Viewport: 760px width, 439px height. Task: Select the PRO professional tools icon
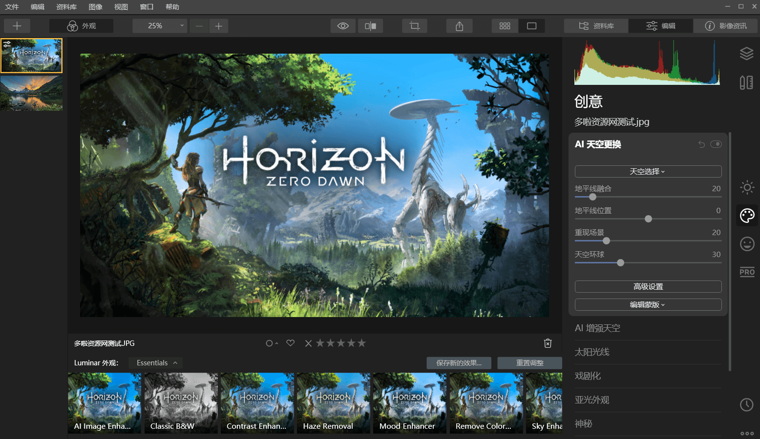(x=747, y=272)
